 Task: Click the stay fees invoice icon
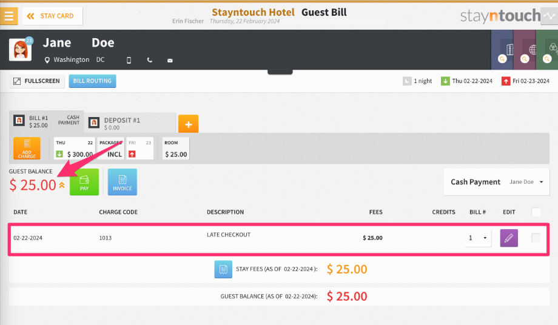223,269
